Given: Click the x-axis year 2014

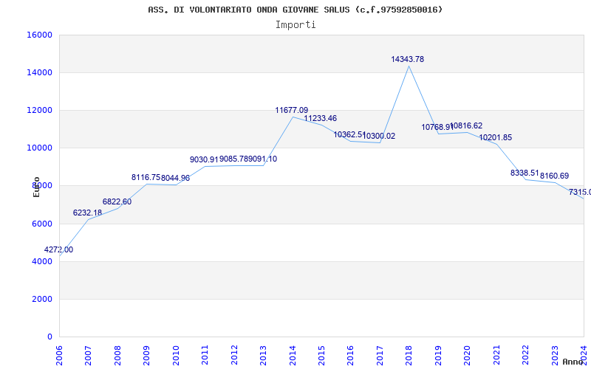Looking at the screenshot, I should pos(293,355).
